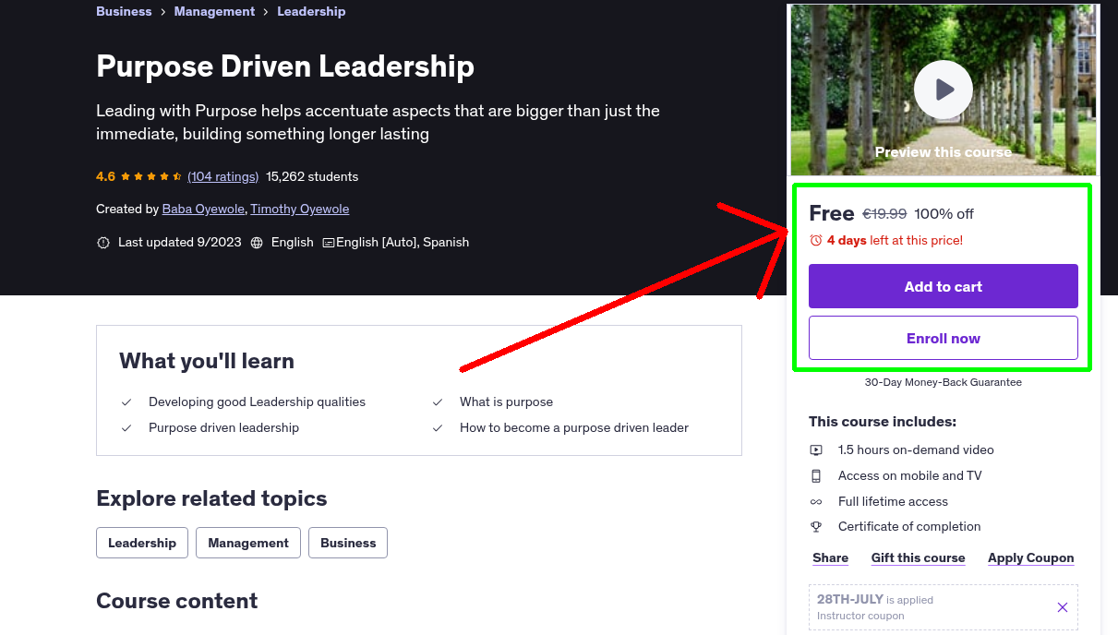Open the Leadership breadcrumb
This screenshot has width=1118, height=635.
click(x=311, y=11)
